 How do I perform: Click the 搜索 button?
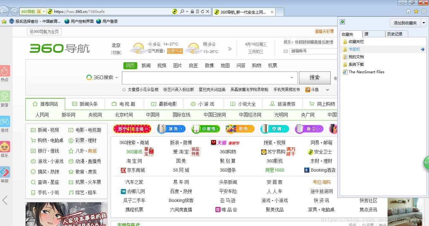pyautogui.click(x=314, y=77)
